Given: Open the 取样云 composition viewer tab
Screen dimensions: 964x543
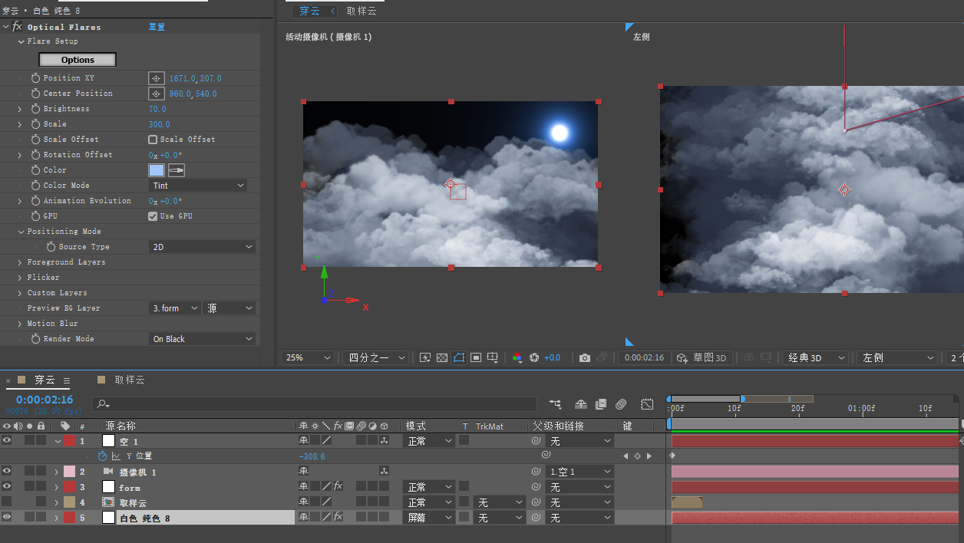Looking at the screenshot, I should (361, 11).
